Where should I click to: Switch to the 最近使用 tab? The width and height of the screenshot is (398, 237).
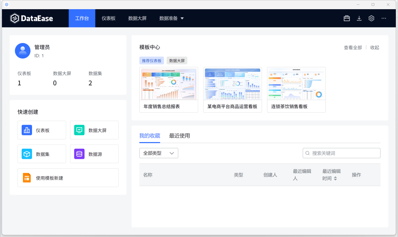tap(179, 135)
